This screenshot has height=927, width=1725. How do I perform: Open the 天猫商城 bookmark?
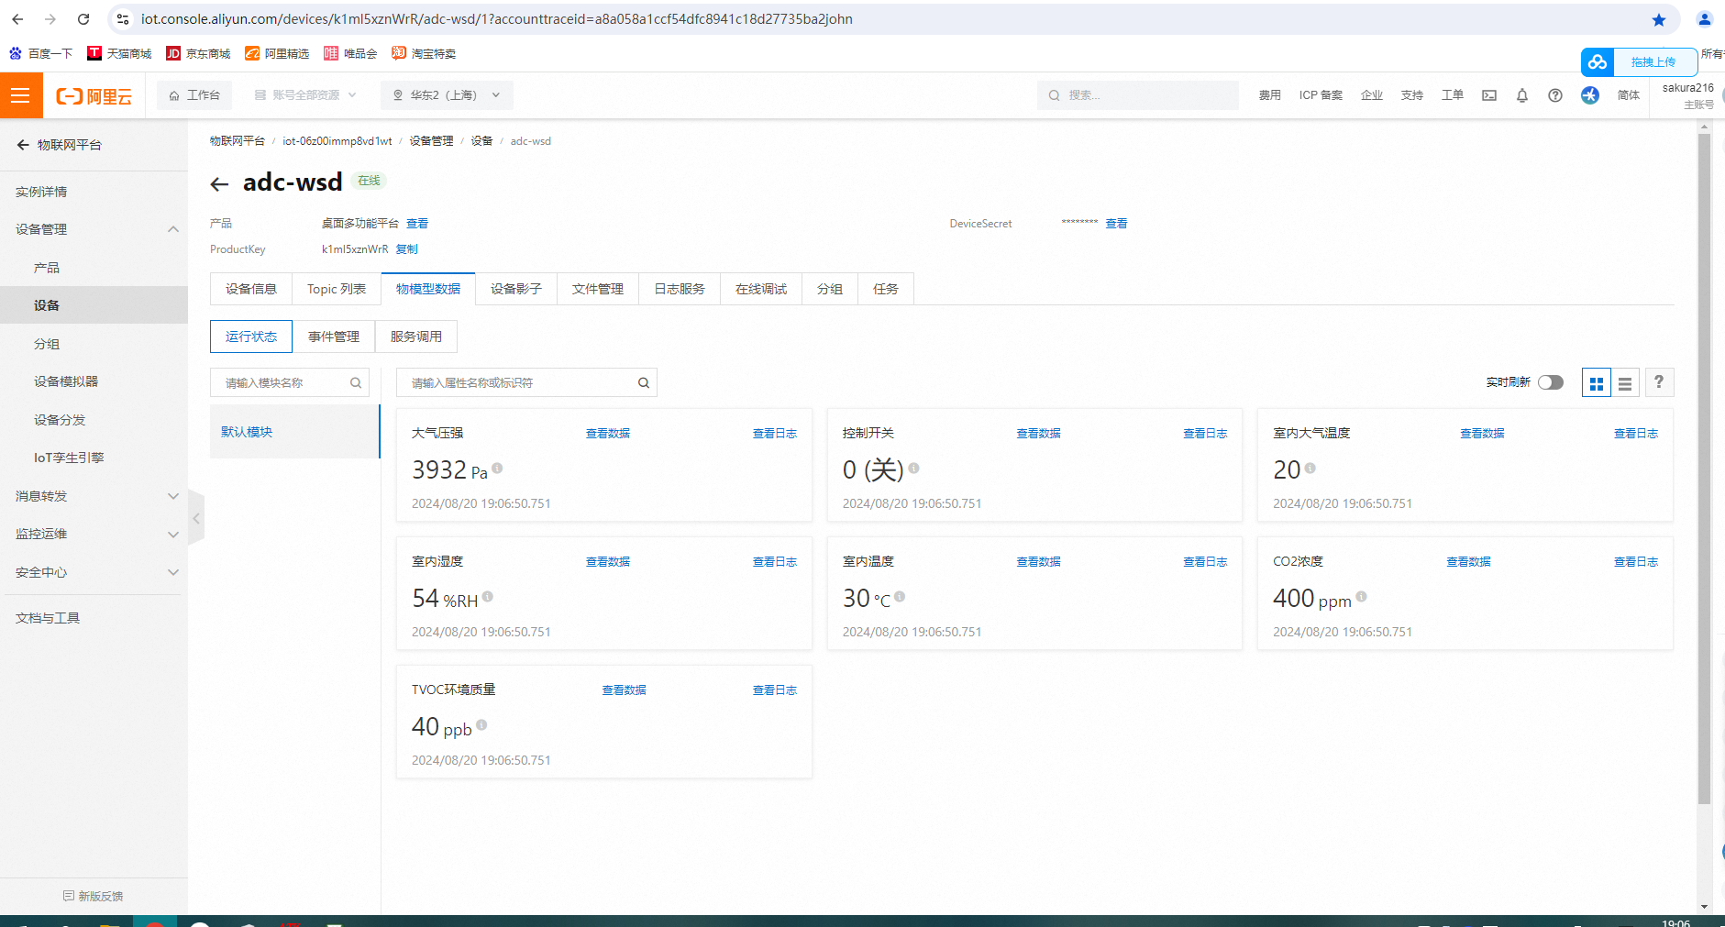coord(119,53)
